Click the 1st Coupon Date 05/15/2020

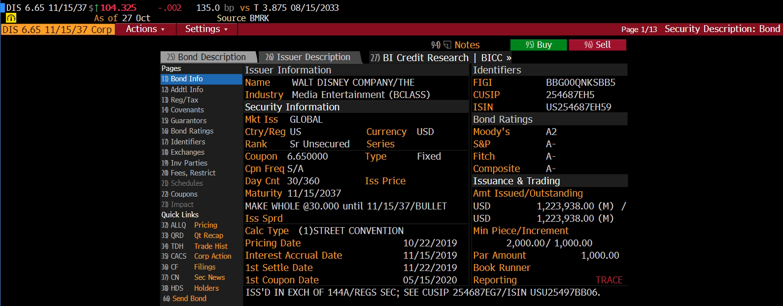430,280
